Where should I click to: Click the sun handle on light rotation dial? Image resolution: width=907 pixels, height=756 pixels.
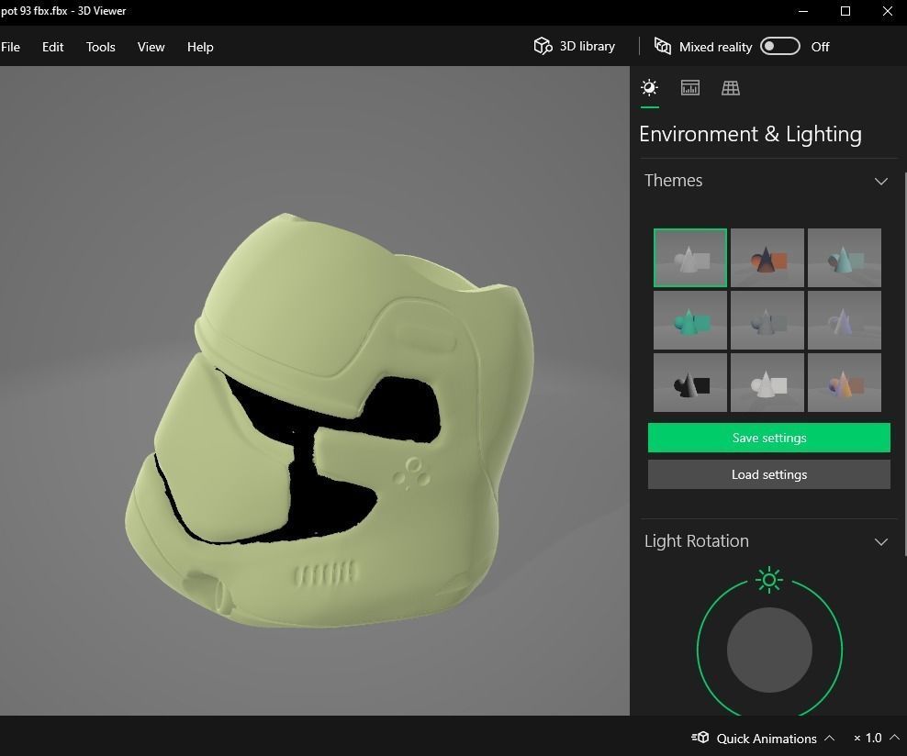(x=769, y=580)
